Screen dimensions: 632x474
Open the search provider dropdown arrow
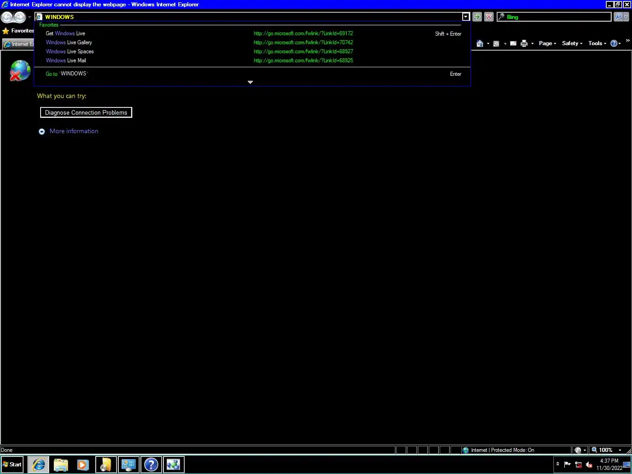(626, 17)
